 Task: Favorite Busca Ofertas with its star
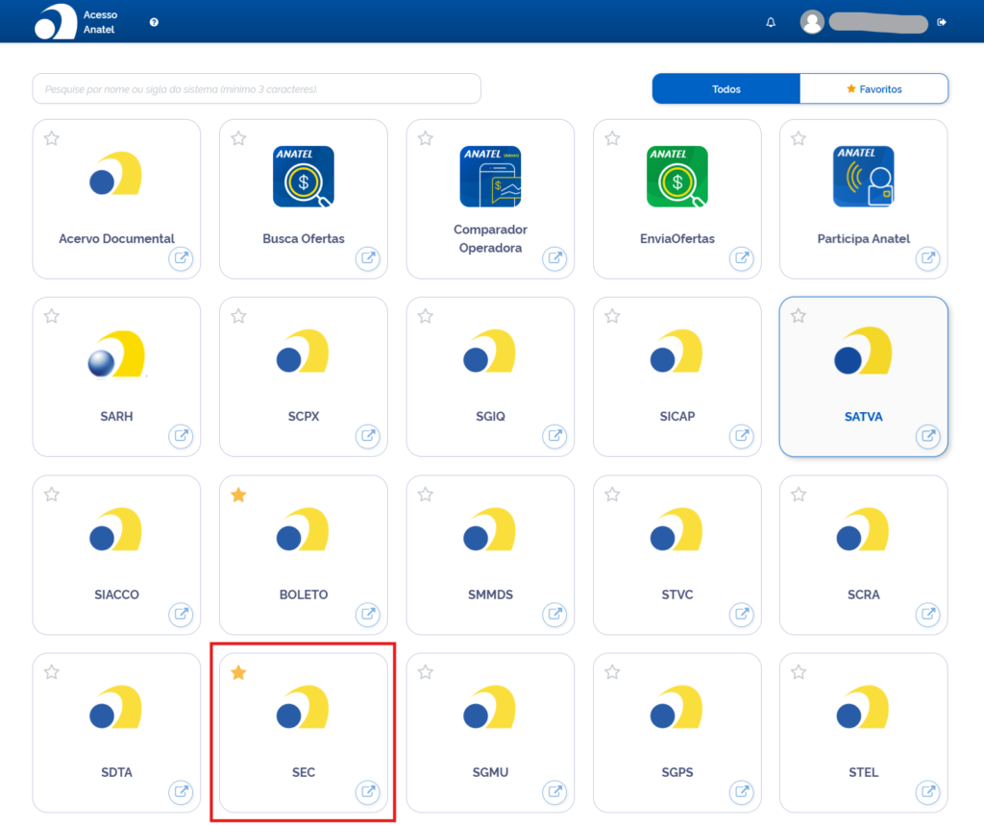point(238,138)
